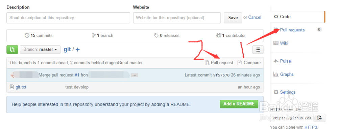
Task: Copy clone URL with clipboard icon
Action: click(x=319, y=118)
